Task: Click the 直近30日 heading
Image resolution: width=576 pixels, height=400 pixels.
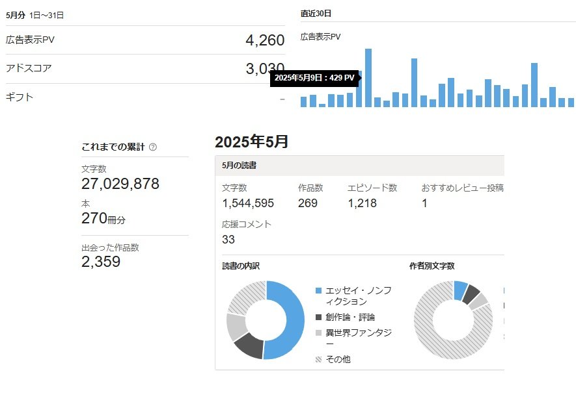Action: coord(316,13)
